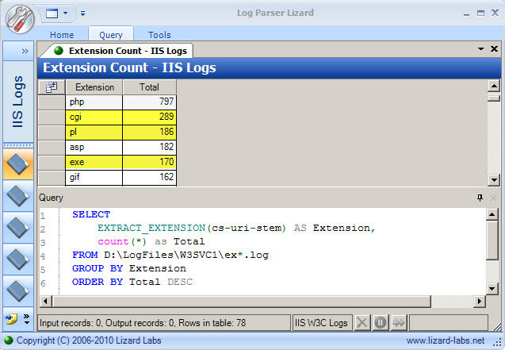Image resolution: width=505 pixels, height=350 pixels.
Task: Switch to the Query ribbon tab
Action: (111, 35)
